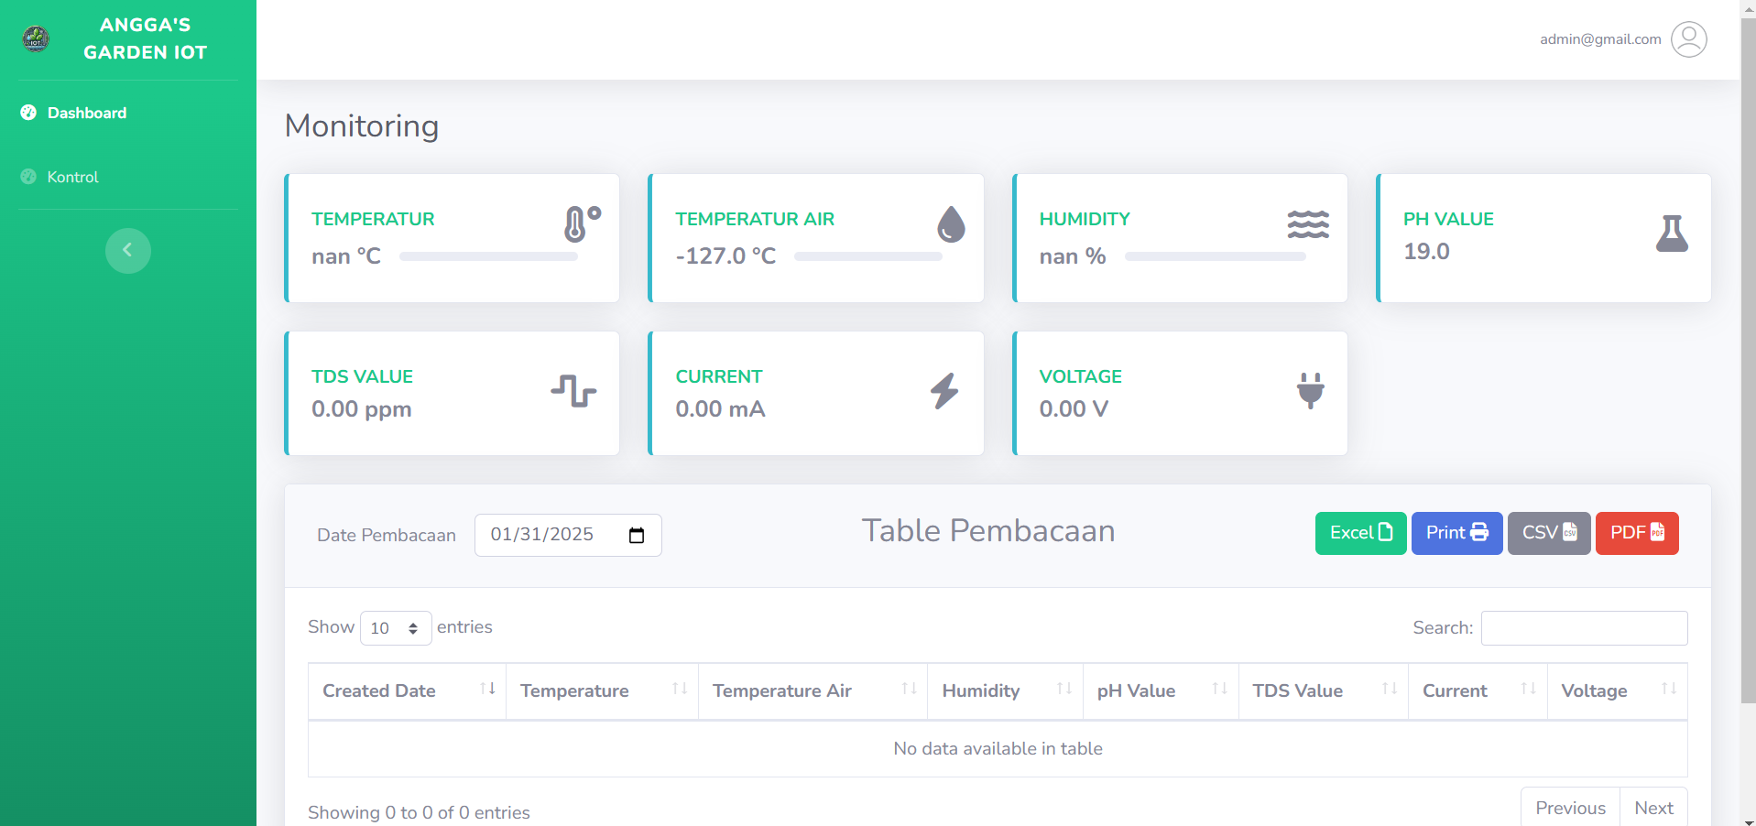The image size is (1756, 826).
Task: Click the plug icon on Voltage card
Action: pos(1310,390)
